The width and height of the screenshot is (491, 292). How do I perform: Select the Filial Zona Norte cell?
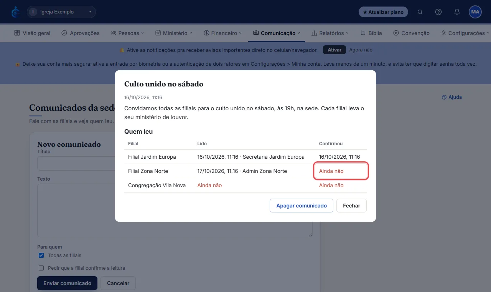coord(148,171)
